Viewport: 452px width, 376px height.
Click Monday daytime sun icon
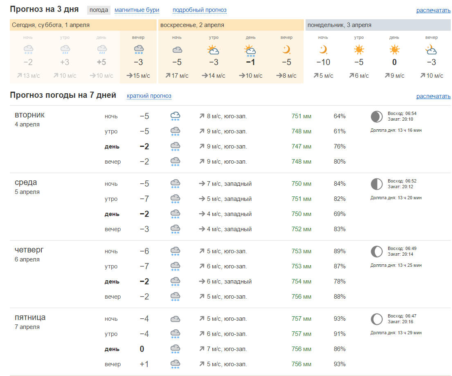[x=394, y=50]
